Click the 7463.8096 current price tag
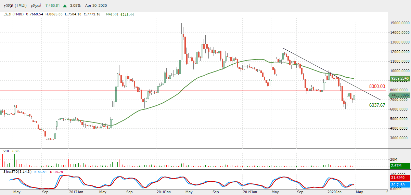The width and height of the screenshot is (411, 195). click(x=399, y=95)
